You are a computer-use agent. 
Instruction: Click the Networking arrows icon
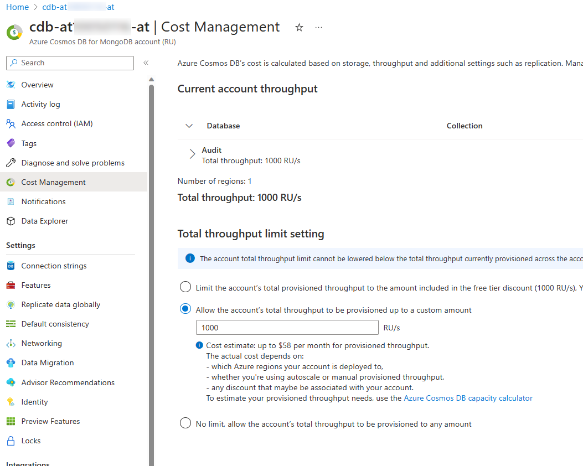pyautogui.click(x=11, y=343)
